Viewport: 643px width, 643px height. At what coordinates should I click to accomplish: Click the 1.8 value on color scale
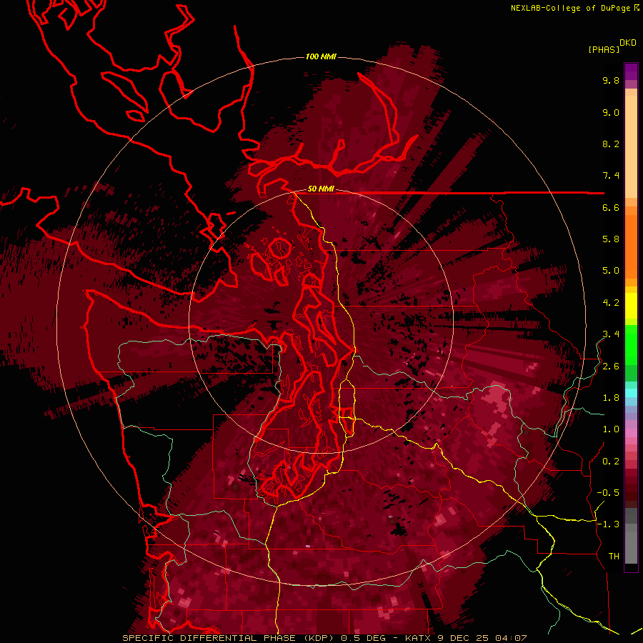coord(611,398)
